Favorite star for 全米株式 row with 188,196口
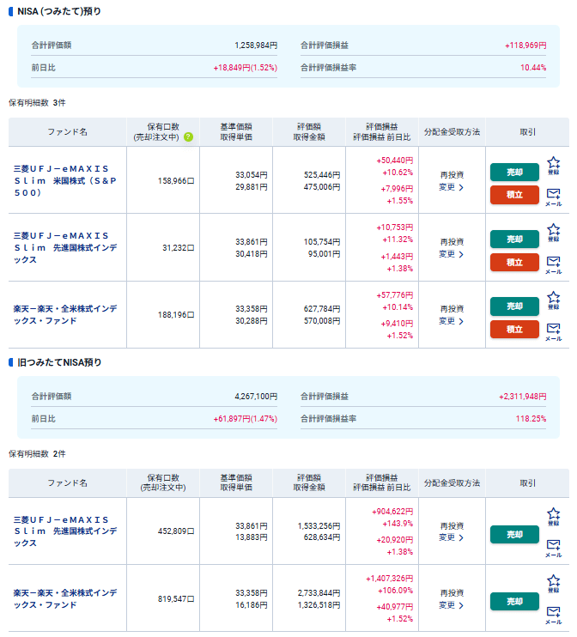 pos(553,300)
